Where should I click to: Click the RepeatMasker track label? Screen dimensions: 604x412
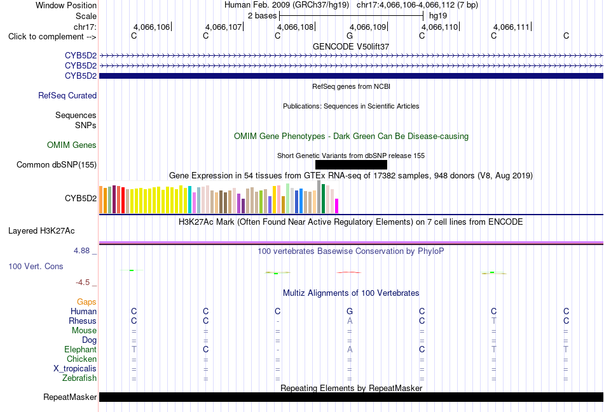(x=70, y=397)
